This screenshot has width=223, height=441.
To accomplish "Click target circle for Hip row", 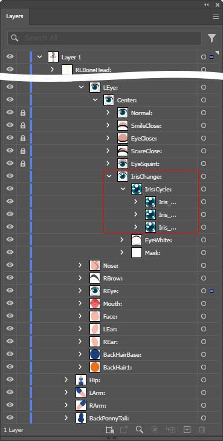I will 204,380.
